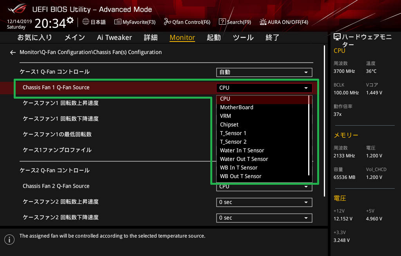401x256 pixels.
Task: Click the main settings panel scrollbar
Action: pyautogui.click(x=324, y=121)
